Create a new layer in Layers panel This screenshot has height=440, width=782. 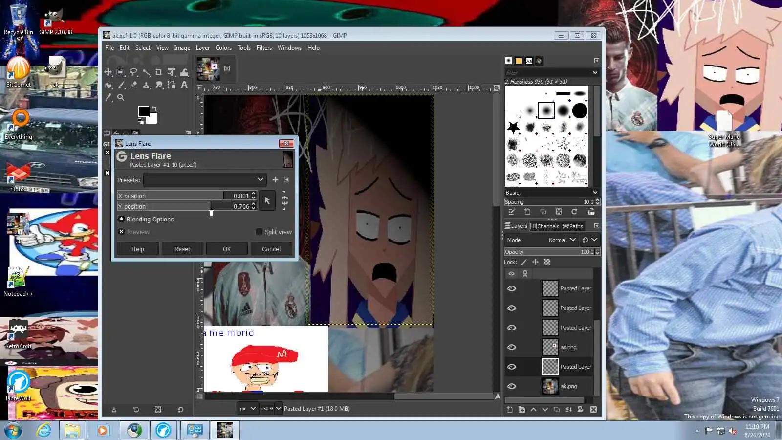pos(510,410)
